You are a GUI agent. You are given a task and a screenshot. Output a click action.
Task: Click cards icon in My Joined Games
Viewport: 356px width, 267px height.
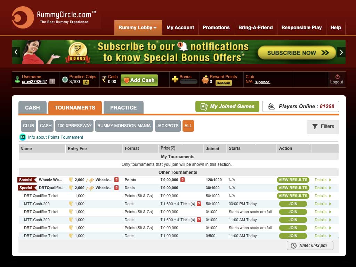[204, 107]
